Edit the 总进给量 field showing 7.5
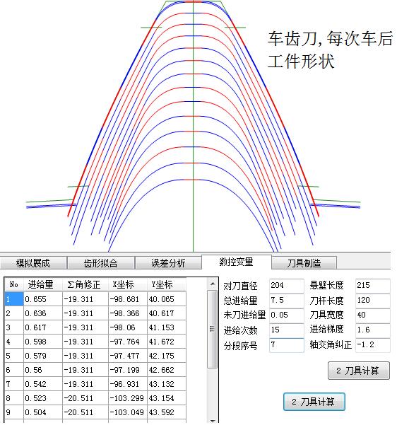This screenshot has height=430, width=409. tap(287, 301)
